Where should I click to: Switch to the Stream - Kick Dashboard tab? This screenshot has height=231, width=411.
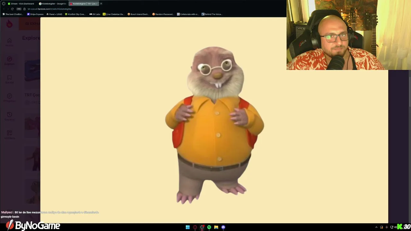click(22, 4)
